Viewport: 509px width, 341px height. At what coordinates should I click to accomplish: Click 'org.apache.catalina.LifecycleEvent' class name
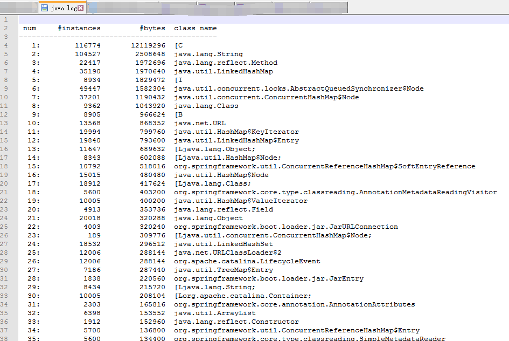247,261
